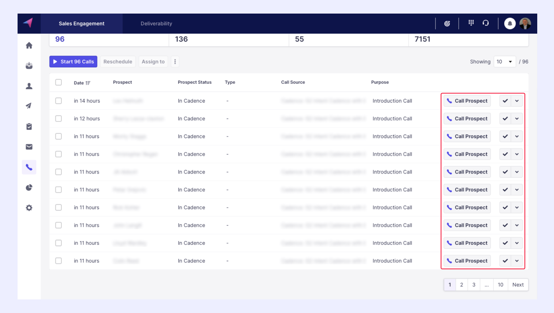Image resolution: width=554 pixels, height=313 pixels.
Task: Open the Showing 10 rows dropdown
Action: coord(505,62)
